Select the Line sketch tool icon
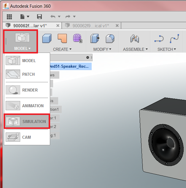186x188 pixels. click(159, 39)
